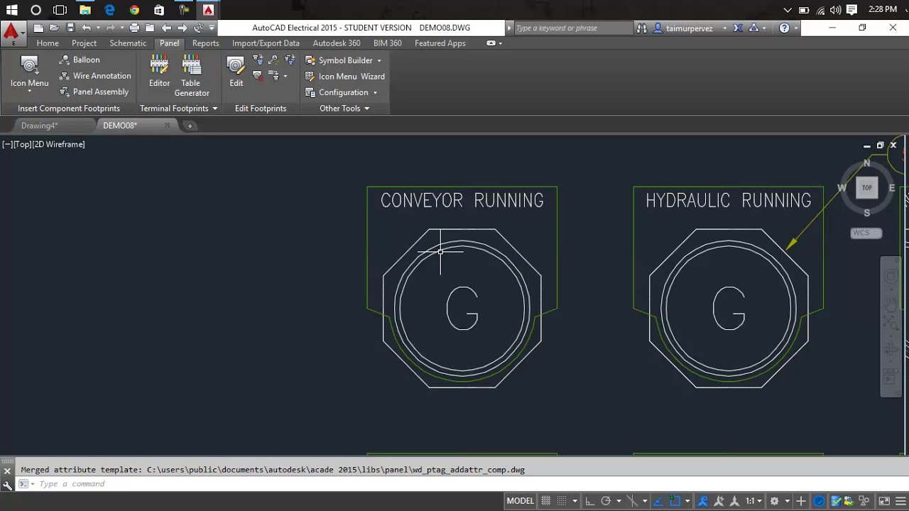Switch to the Project ribbon tab
This screenshot has height=511, width=909.
click(84, 43)
